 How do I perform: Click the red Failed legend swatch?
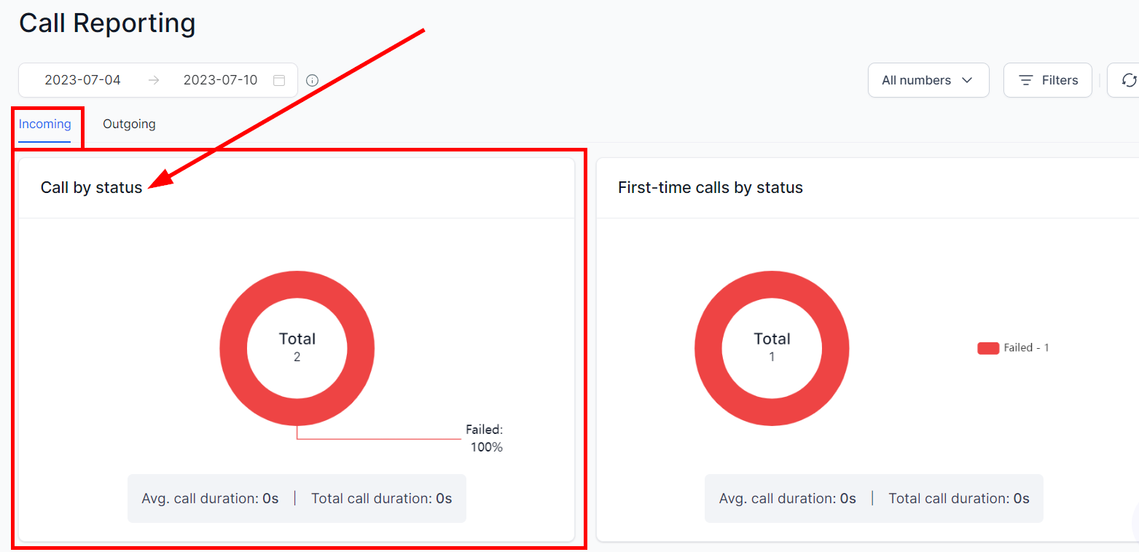(x=987, y=348)
